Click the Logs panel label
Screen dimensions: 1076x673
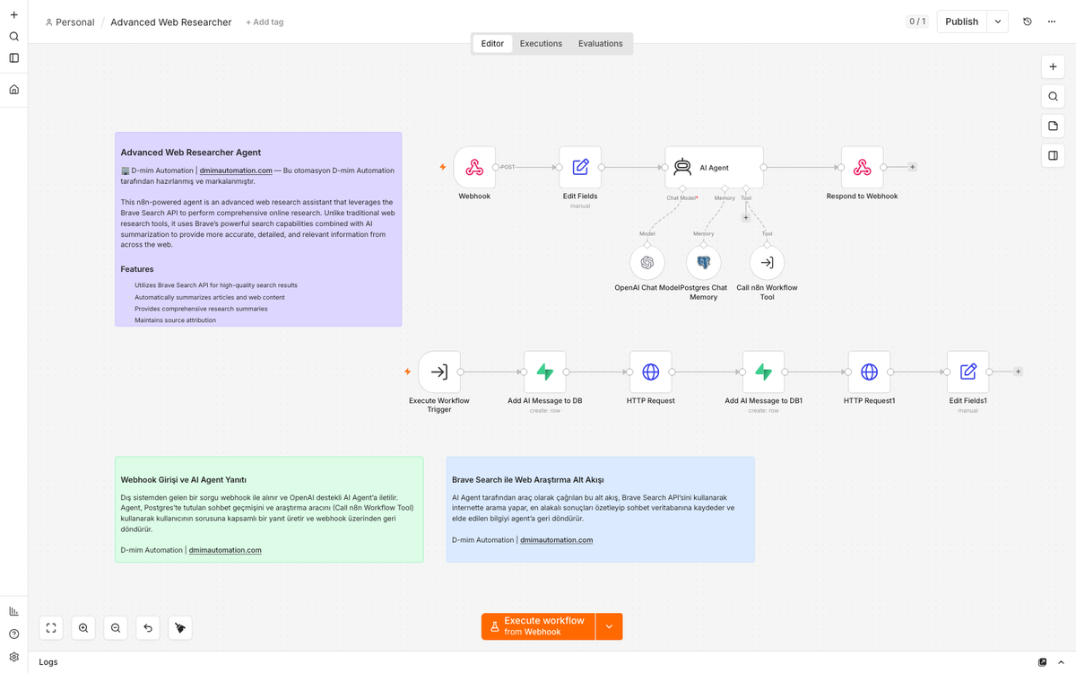click(x=48, y=662)
